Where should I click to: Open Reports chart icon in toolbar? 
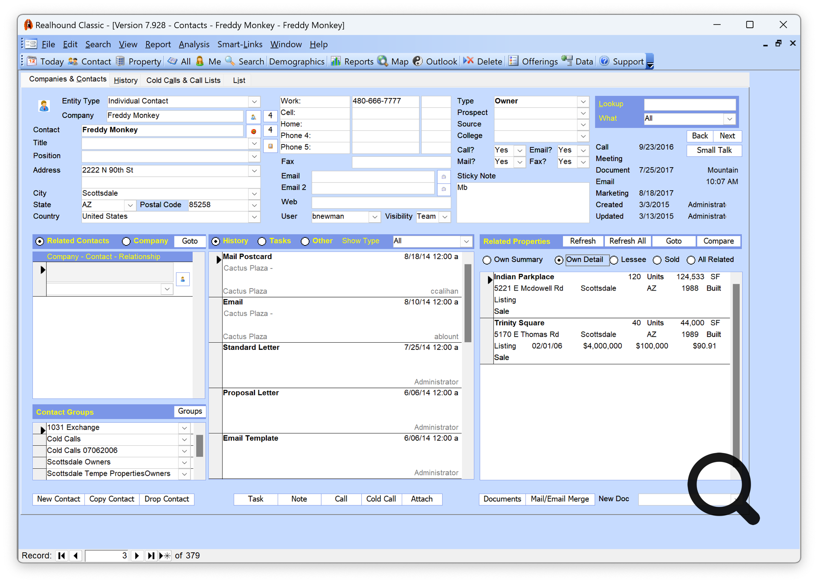coord(336,61)
